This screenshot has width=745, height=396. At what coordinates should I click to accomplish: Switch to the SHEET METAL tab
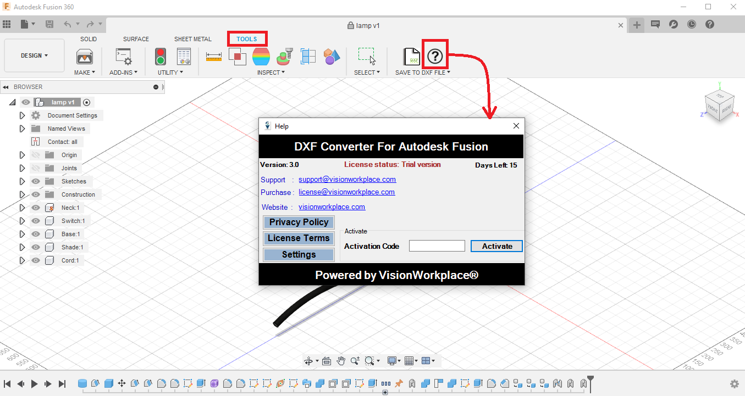(x=193, y=39)
